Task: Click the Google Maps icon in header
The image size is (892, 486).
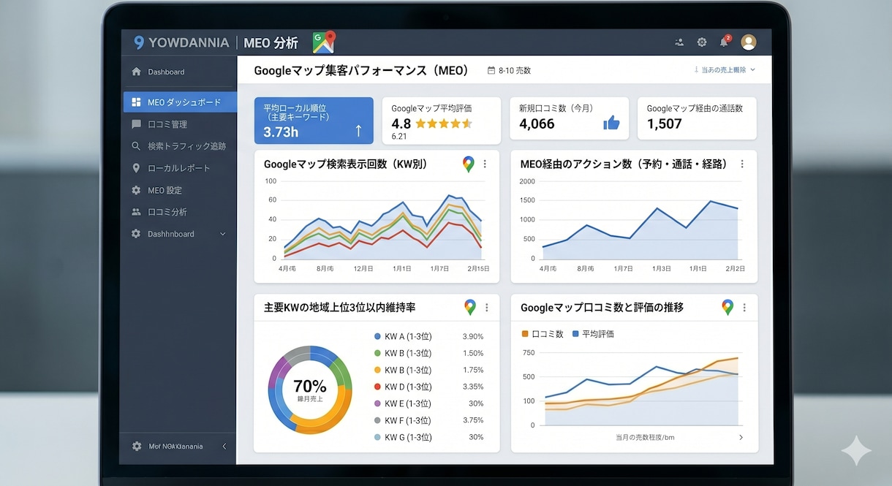Action: (x=323, y=42)
